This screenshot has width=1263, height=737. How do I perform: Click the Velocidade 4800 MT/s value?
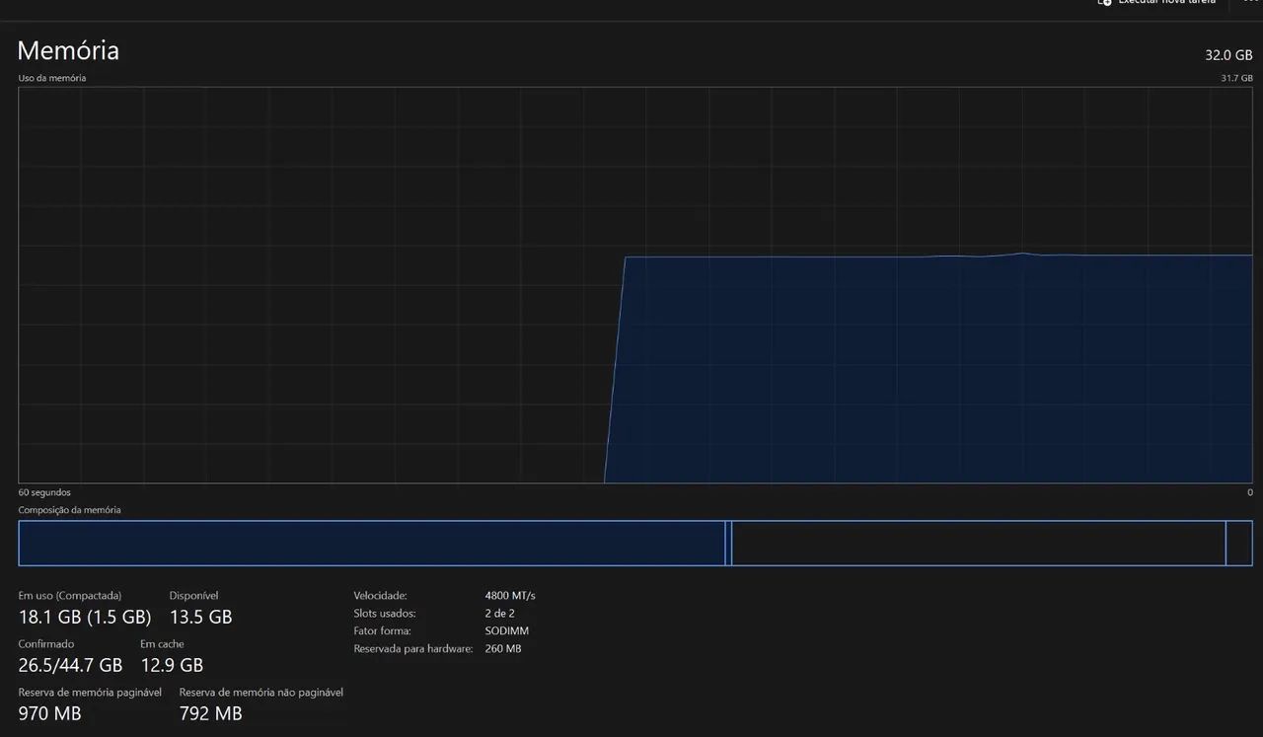[x=510, y=596]
